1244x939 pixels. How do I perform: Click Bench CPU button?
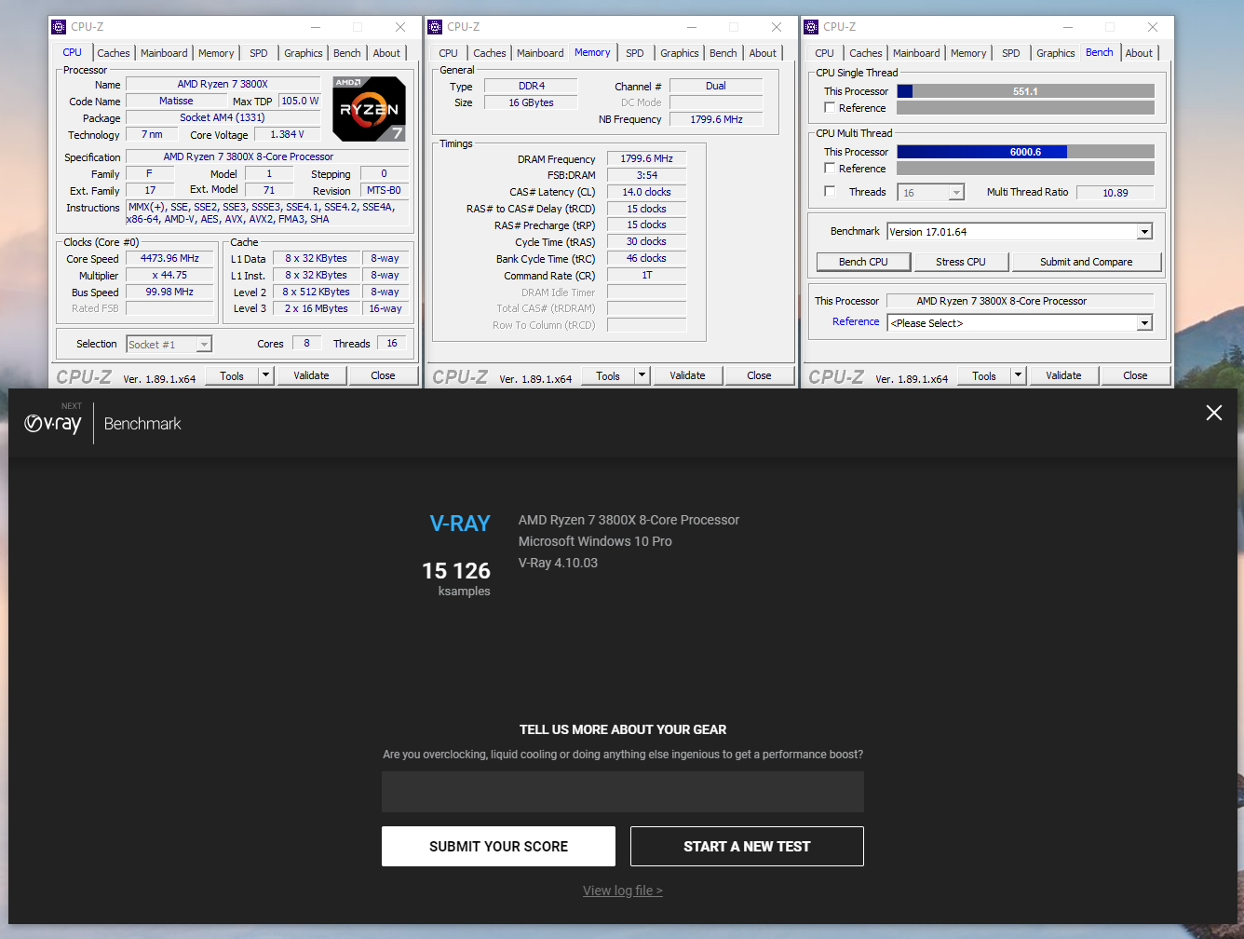(863, 262)
